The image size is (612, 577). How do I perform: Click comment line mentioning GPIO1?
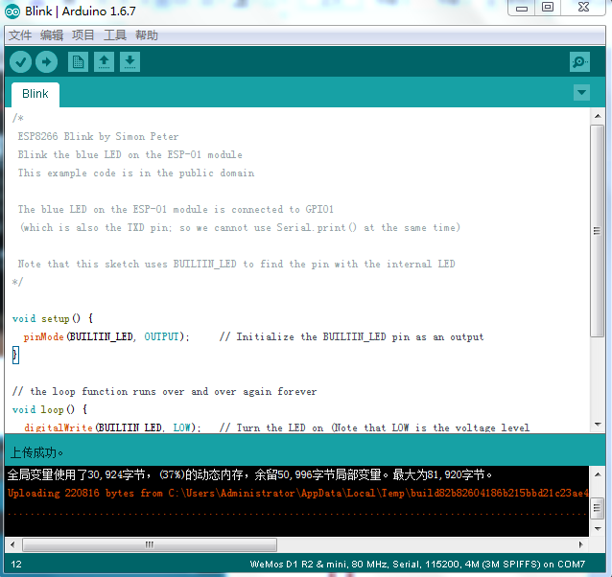[x=176, y=209]
